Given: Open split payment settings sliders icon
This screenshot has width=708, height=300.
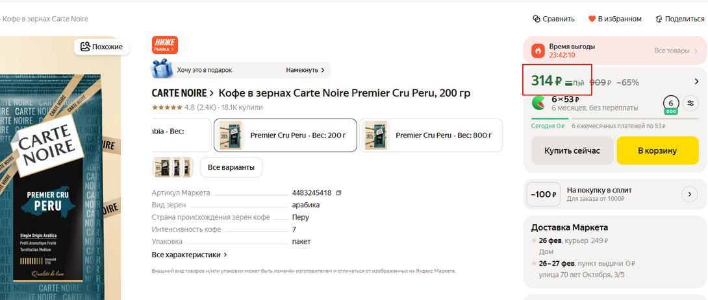Looking at the screenshot, I should [691, 103].
